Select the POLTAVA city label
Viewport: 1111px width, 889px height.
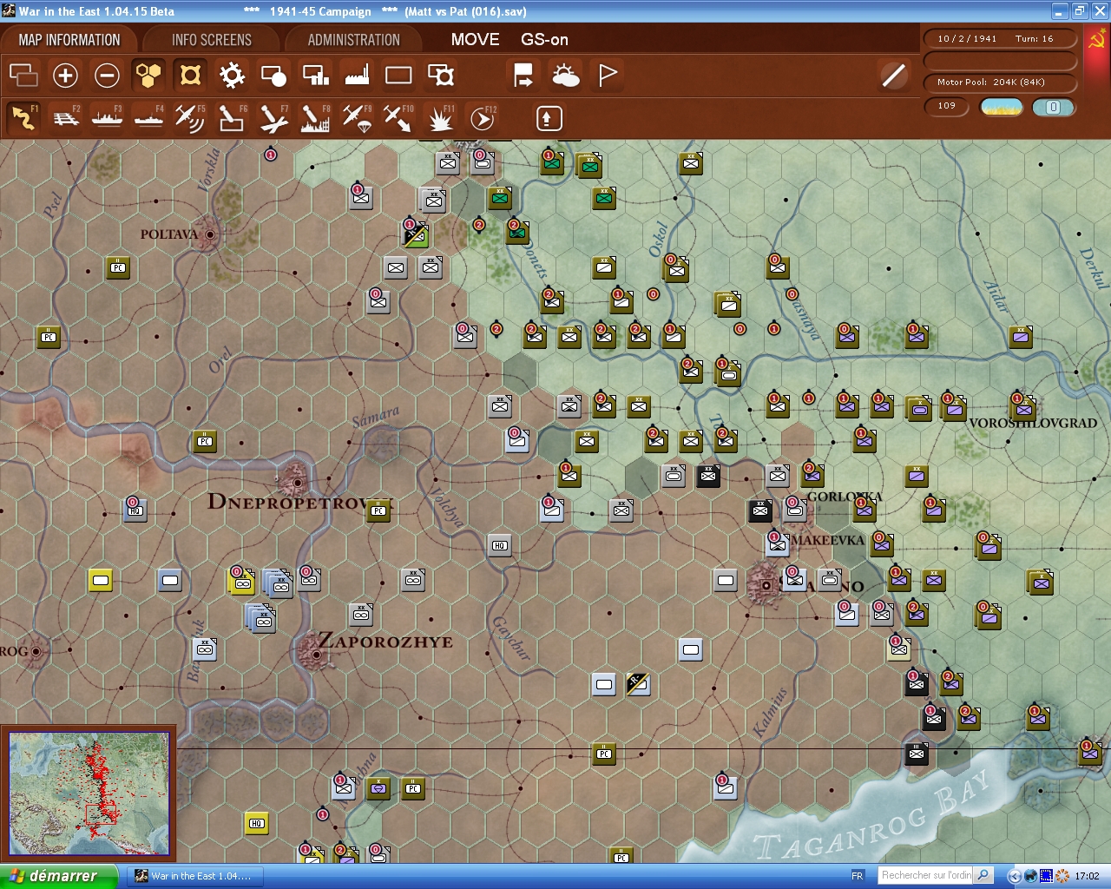(x=169, y=234)
